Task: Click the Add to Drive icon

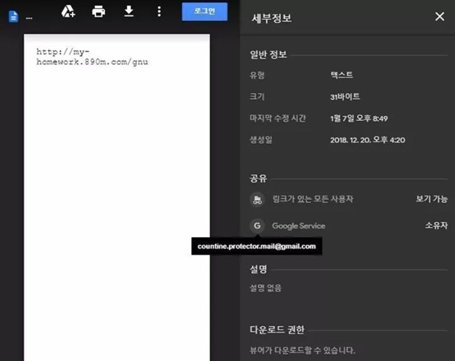Action: [68, 11]
